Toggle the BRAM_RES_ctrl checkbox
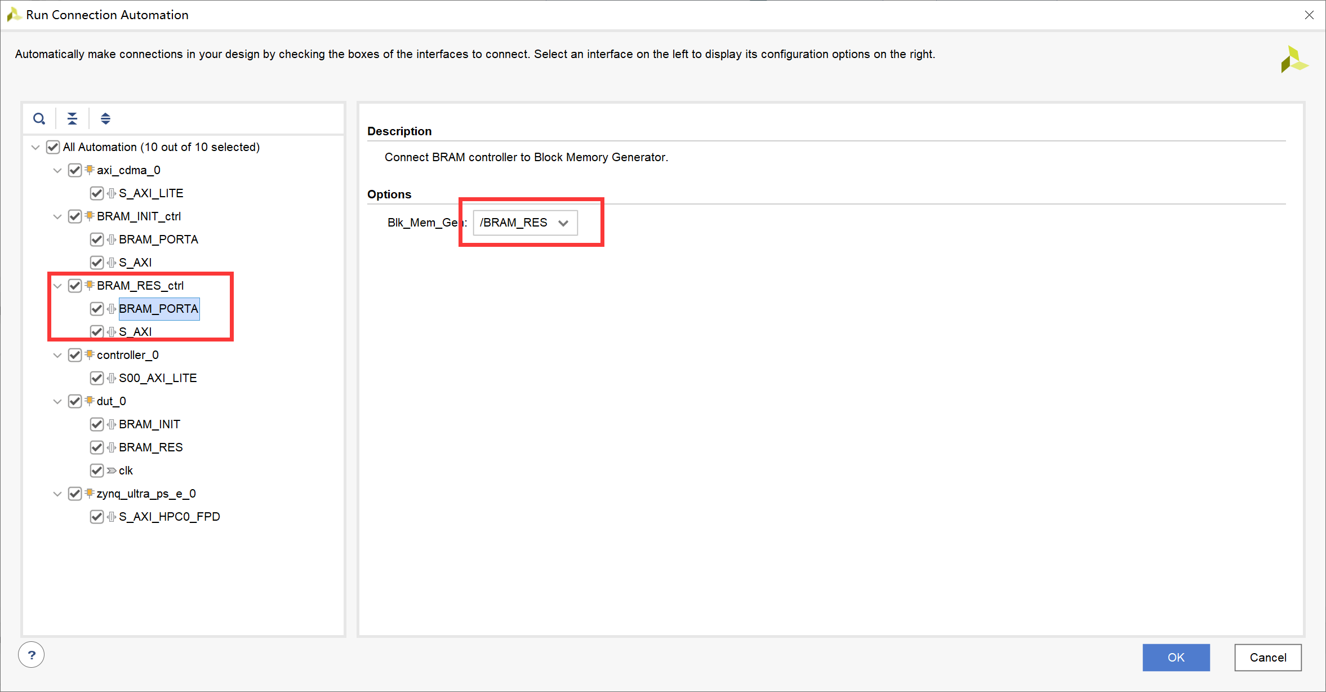 (x=75, y=286)
